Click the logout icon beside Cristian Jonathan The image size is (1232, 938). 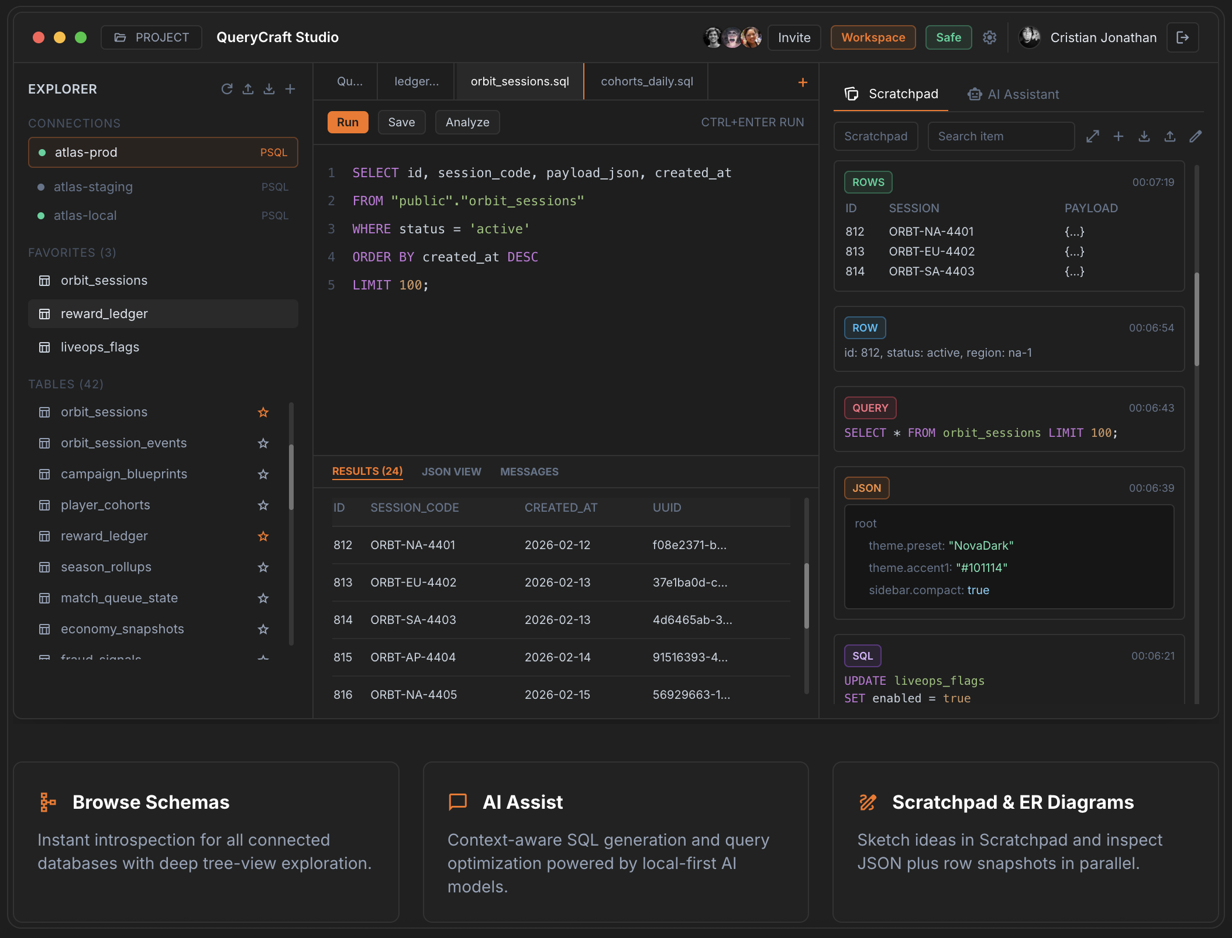1182,37
